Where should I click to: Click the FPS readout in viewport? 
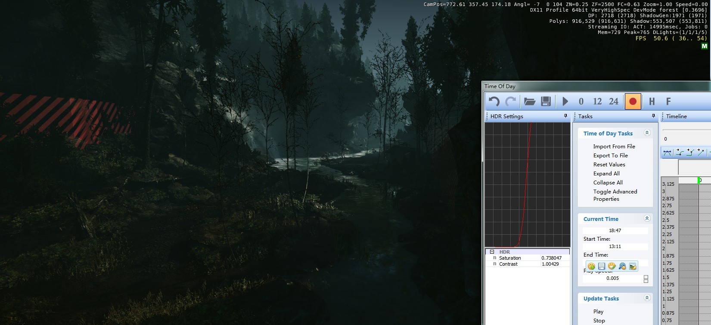tap(671, 38)
